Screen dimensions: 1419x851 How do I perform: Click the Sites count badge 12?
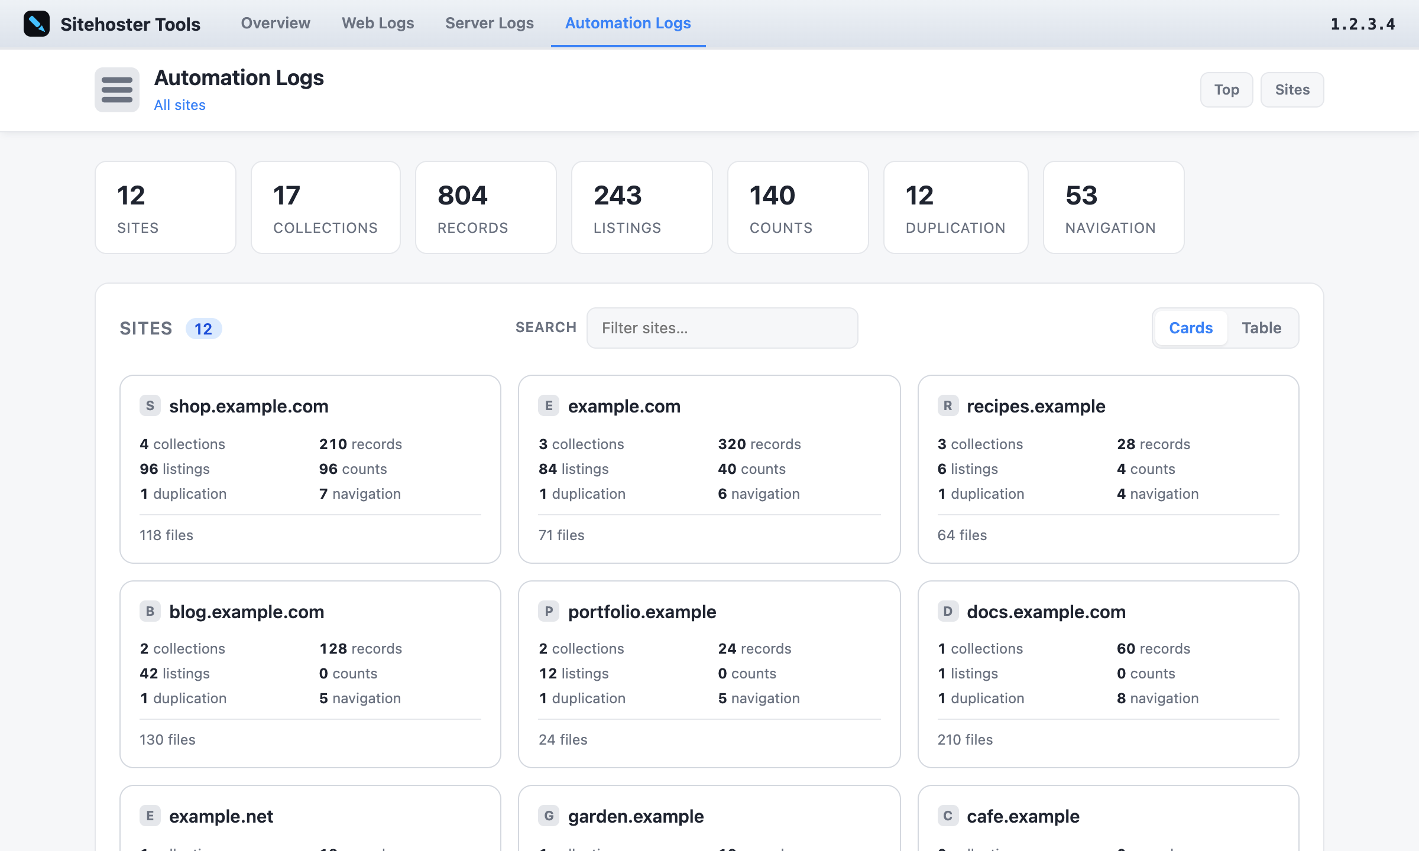[x=203, y=329]
